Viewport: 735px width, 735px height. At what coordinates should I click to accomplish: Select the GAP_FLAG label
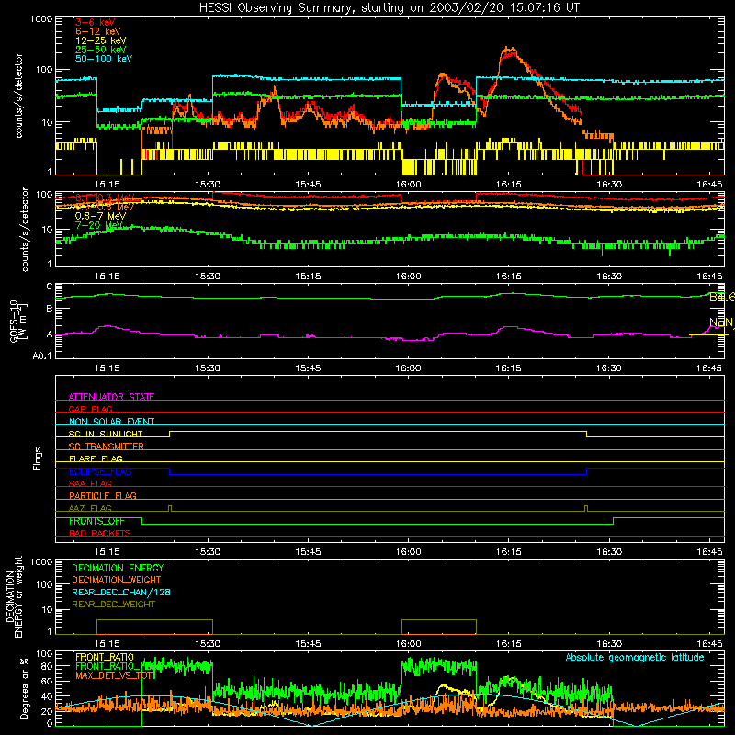point(90,409)
